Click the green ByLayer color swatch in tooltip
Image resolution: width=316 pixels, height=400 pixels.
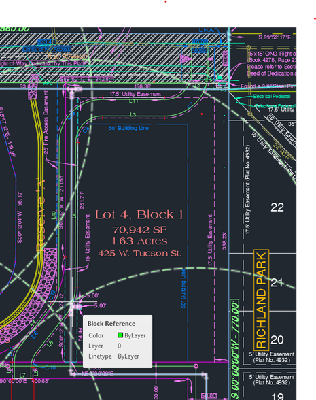[120, 335]
